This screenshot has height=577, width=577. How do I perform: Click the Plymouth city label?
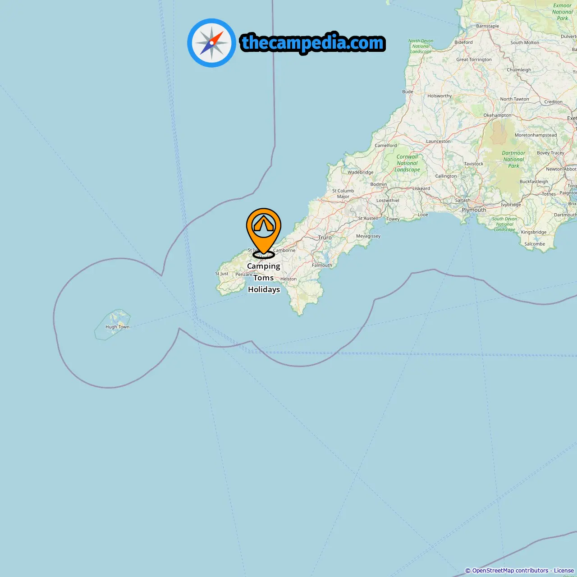[x=474, y=210]
